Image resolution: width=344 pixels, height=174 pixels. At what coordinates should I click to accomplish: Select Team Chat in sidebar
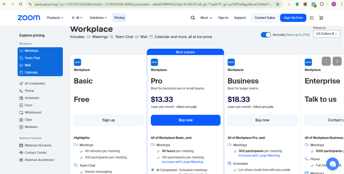32,58
